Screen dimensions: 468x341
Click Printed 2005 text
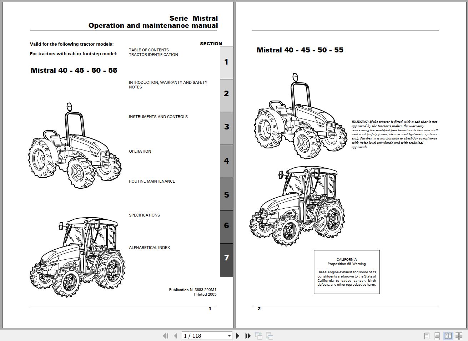[x=205, y=294]
